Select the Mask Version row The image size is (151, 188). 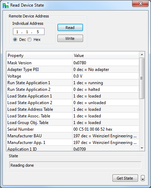pyautogui.click(x=73, y=63)
